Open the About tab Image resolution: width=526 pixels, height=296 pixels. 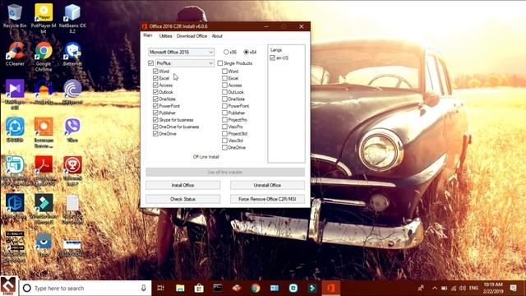(217, 36)
